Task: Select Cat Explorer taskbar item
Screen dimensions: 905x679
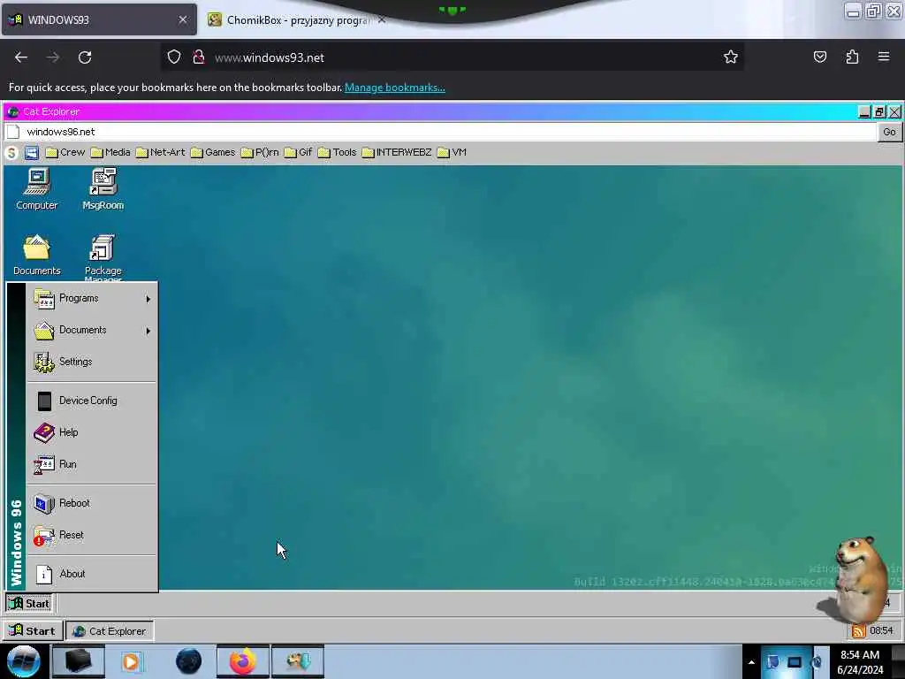Action: pos(110,631)
